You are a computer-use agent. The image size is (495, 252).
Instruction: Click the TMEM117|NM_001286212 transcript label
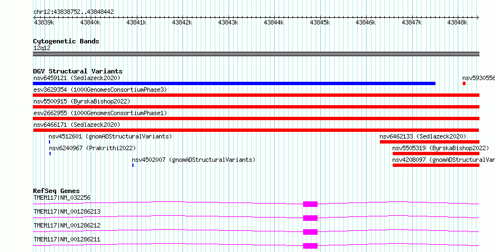(67, 225)
